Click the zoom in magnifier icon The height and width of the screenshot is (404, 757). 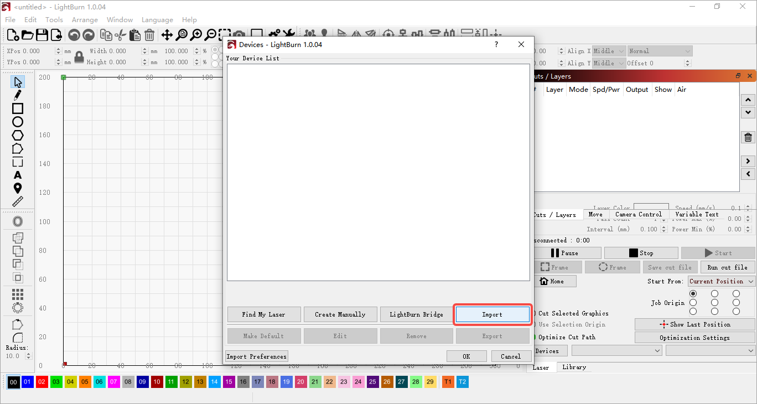196,35
